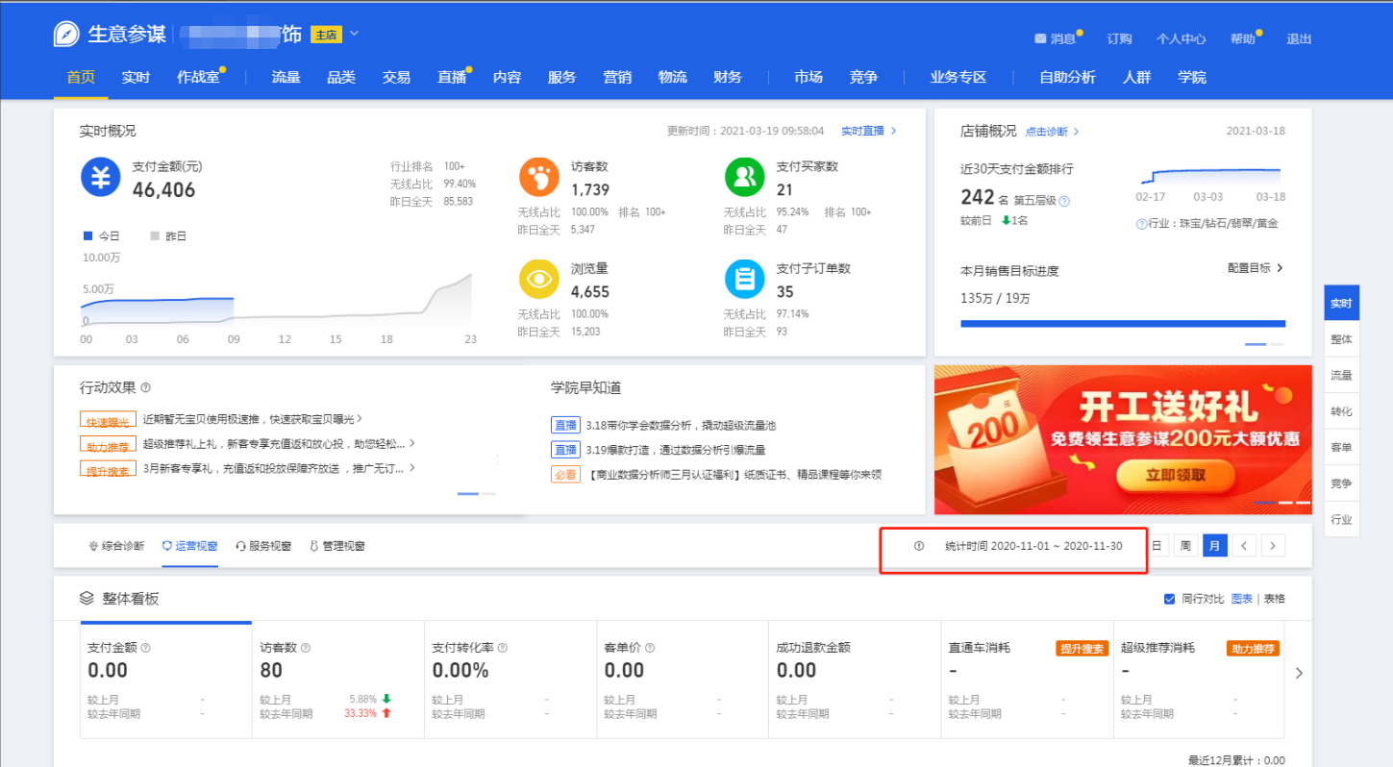Open 3.18带你学会数据分析 live article
1393x767 pixels.
pyautogui.click(x=681, y=425)
